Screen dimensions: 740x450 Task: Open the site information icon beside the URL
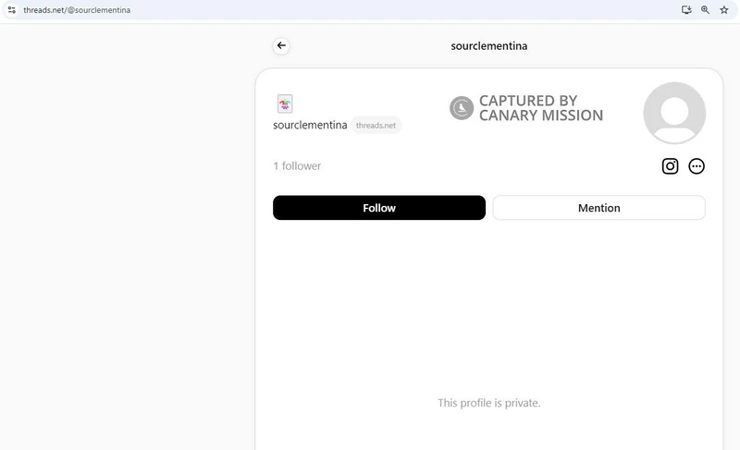point(11,9)
